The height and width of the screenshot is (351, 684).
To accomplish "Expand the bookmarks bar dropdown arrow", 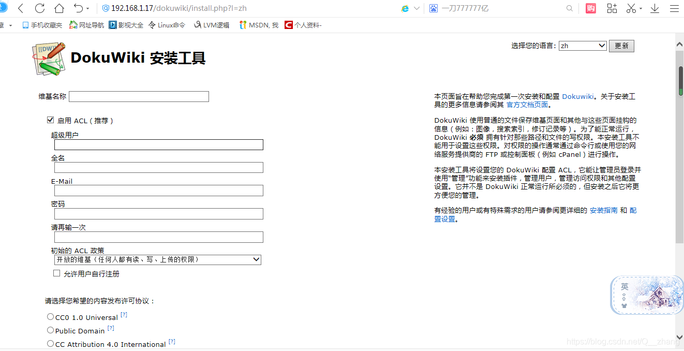I will pos(10,25).
